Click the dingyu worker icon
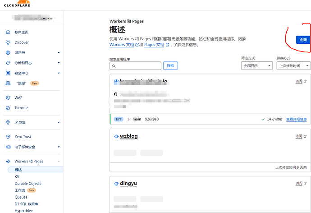This screenshot has width=311, height=213. pyautogui.click(x=116, y=184)
